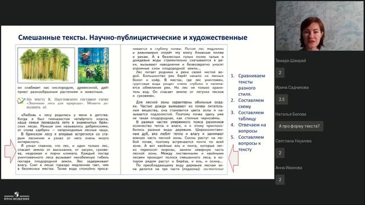The image size is (365, 205).
Task: Click chat sender name 'Наталья Белова'
Action: tap(290, 114)
